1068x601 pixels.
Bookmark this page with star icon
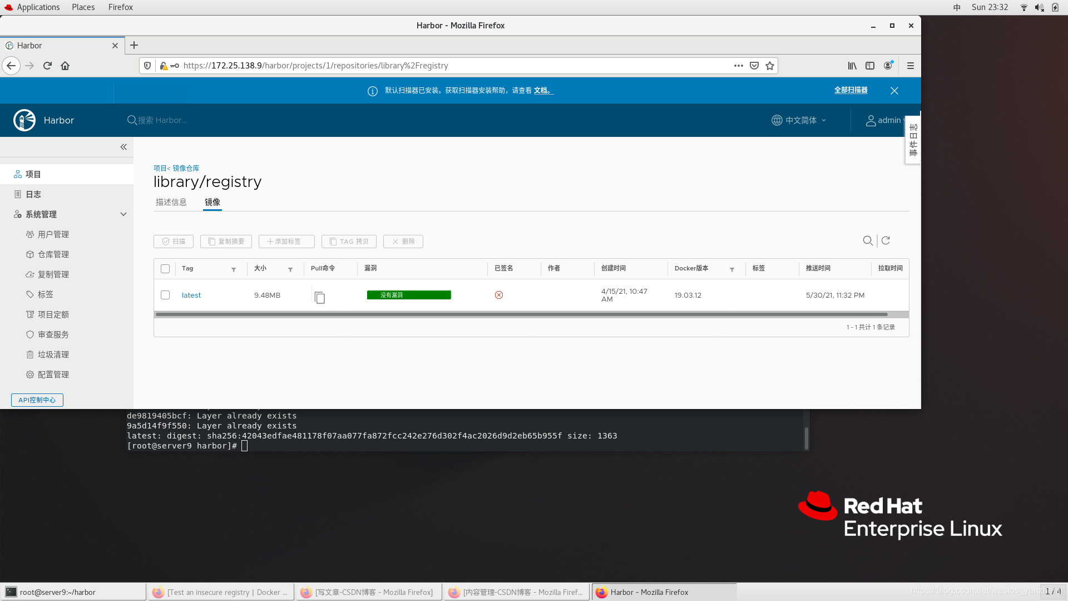click(770, 66)
